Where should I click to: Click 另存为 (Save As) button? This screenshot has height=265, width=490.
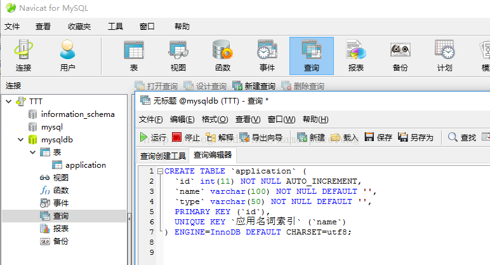(416, 137)
